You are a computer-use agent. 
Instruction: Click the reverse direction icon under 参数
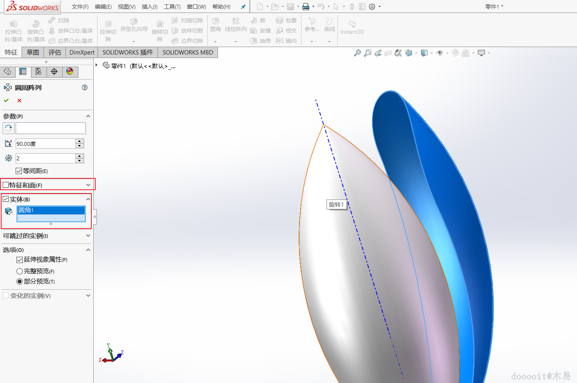pos(9,128)
